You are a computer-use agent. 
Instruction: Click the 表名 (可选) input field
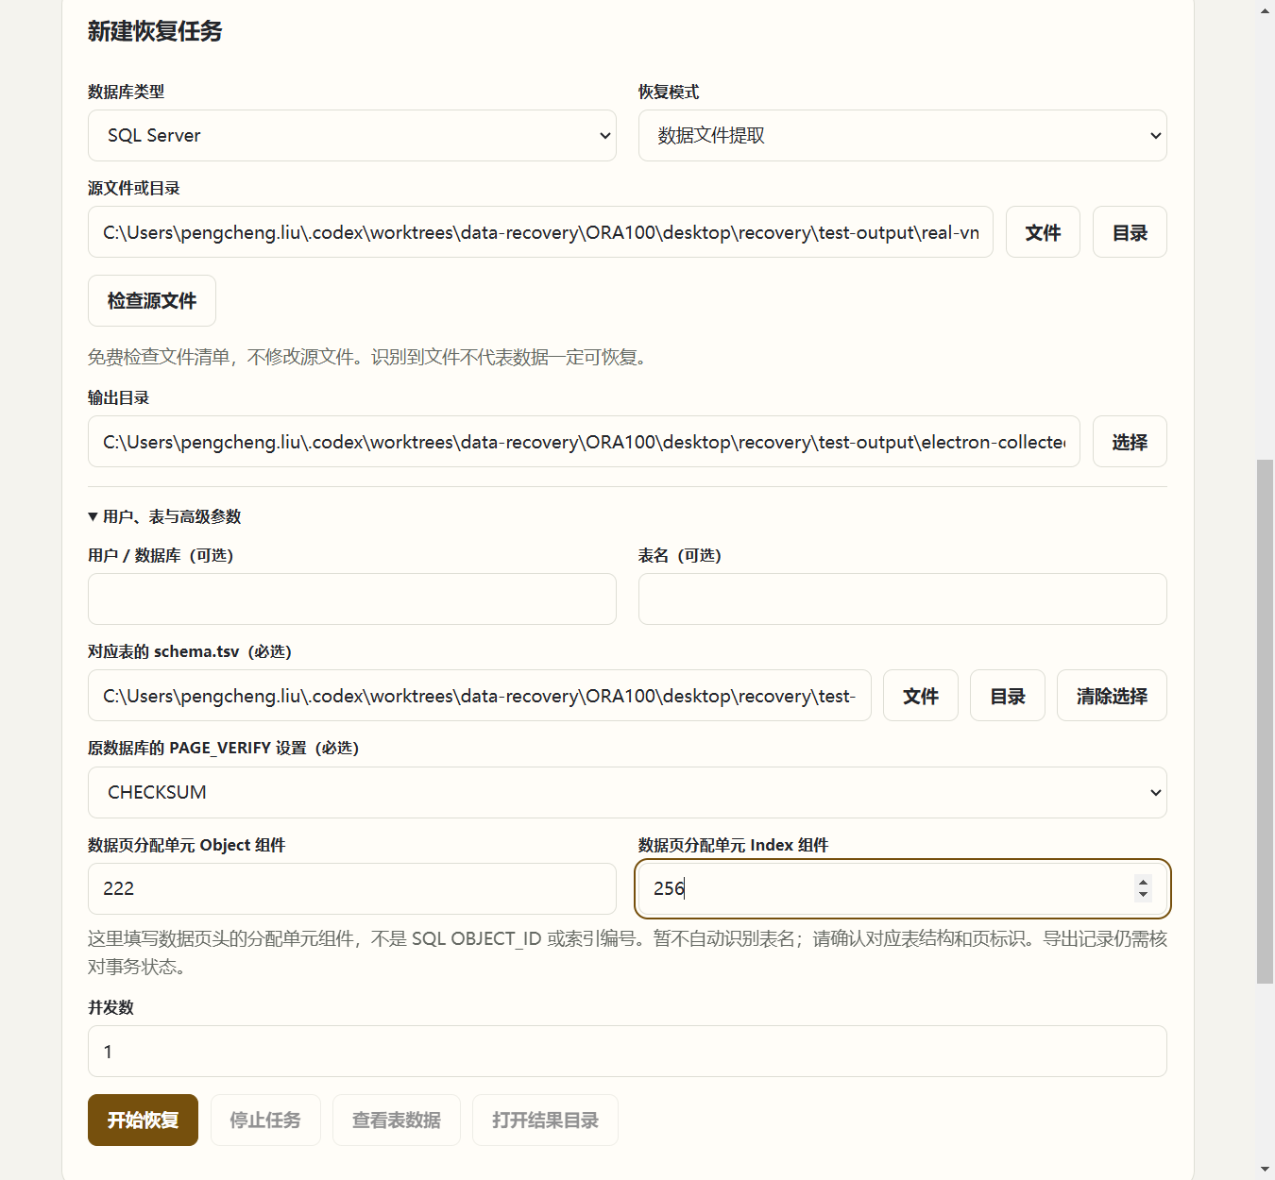[x=902, y=598]
